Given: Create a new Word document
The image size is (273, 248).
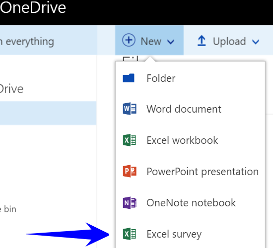Looking at the screenshot, I should click(x=191, y=109).
